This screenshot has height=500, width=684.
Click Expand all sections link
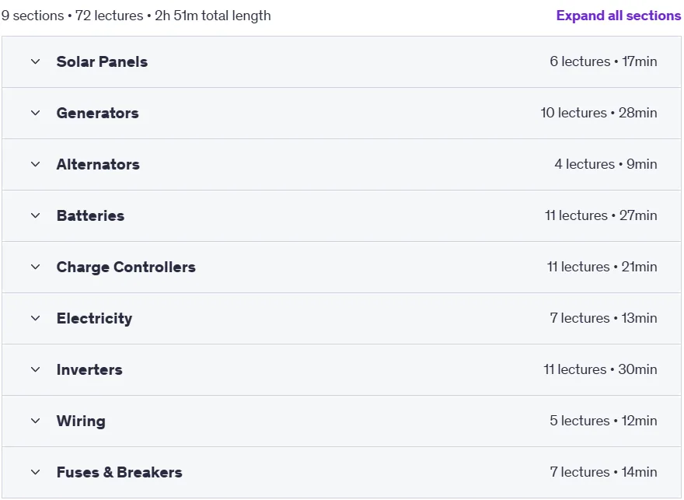coord(619,16)
